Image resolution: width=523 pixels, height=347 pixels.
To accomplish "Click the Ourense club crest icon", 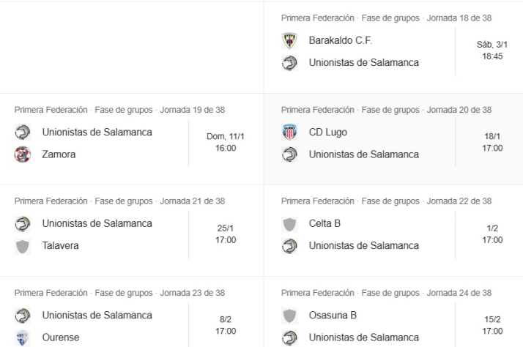I will tap(23, 337).
